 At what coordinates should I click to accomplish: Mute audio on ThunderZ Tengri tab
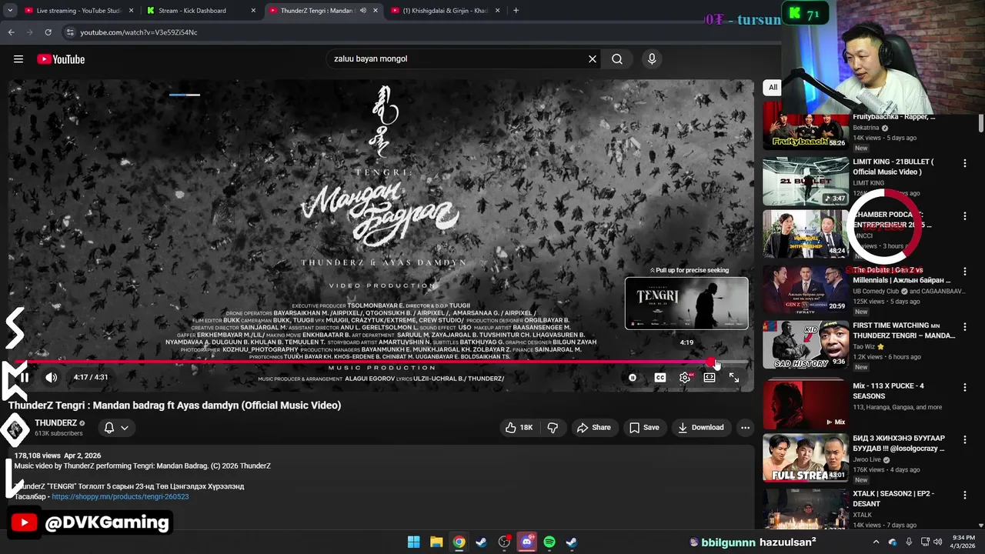click(362, 11)
